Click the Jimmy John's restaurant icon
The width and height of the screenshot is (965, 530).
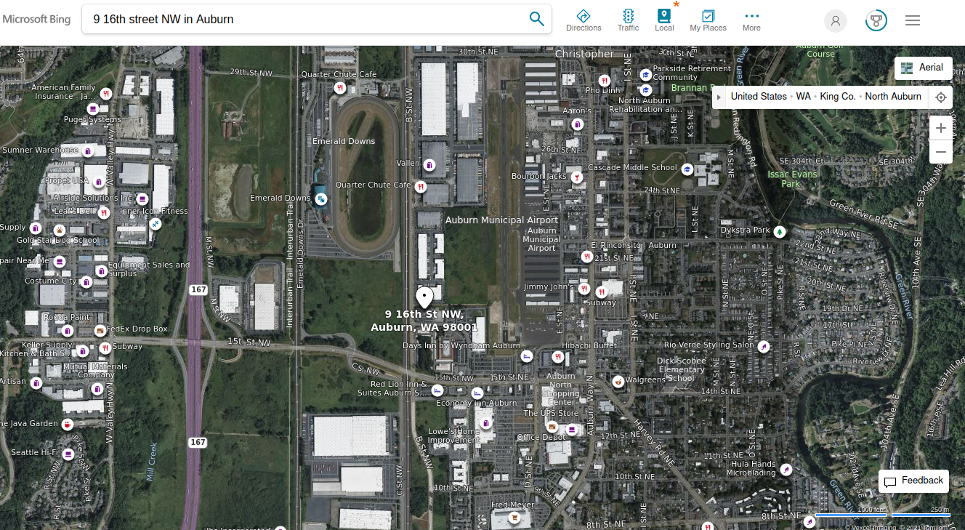[x=584, y=289]
